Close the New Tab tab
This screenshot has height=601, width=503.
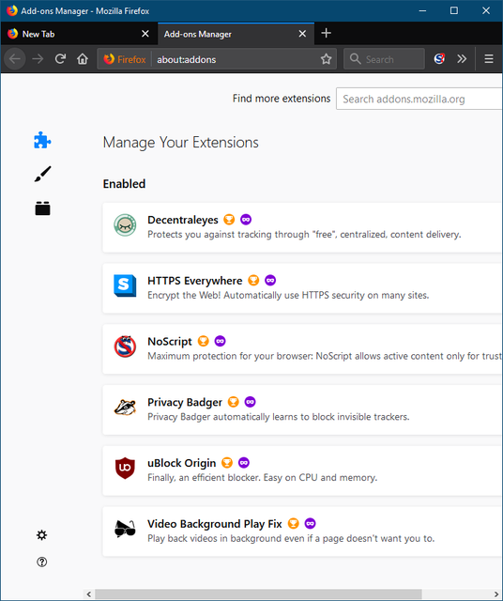pyautogui.click(x=145, y=34)
